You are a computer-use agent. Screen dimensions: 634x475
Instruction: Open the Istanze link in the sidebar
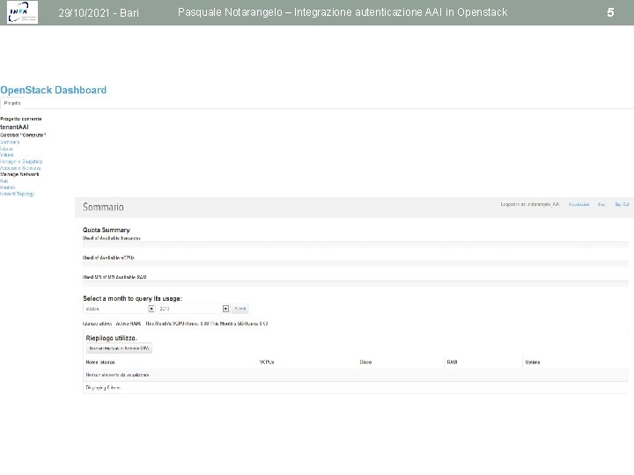click(6, 149)
